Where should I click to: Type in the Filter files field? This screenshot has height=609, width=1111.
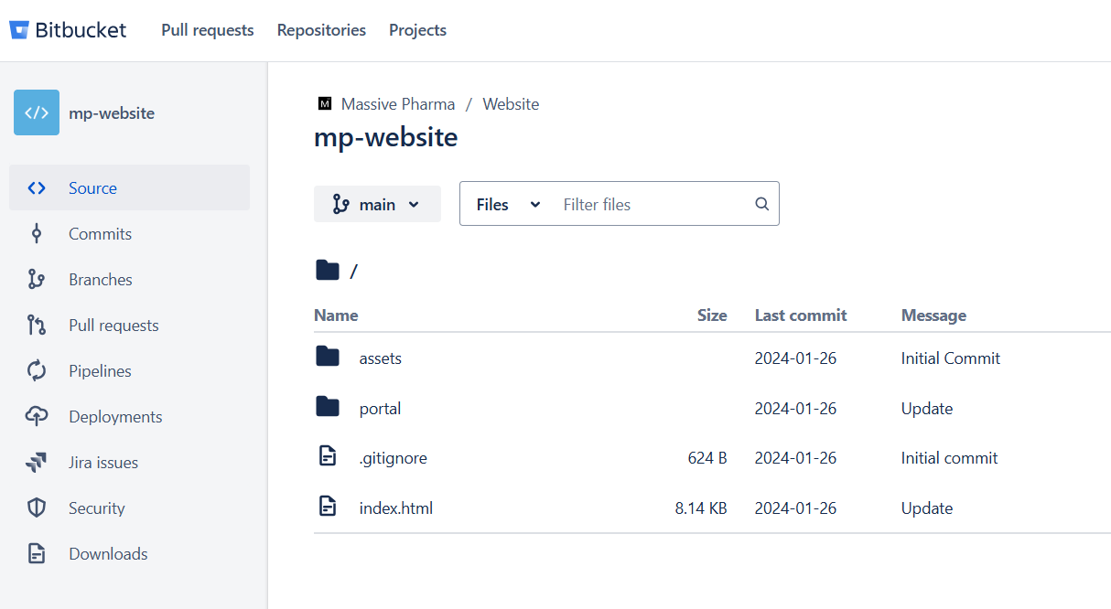pyautogui.click(x=652, y=204)
